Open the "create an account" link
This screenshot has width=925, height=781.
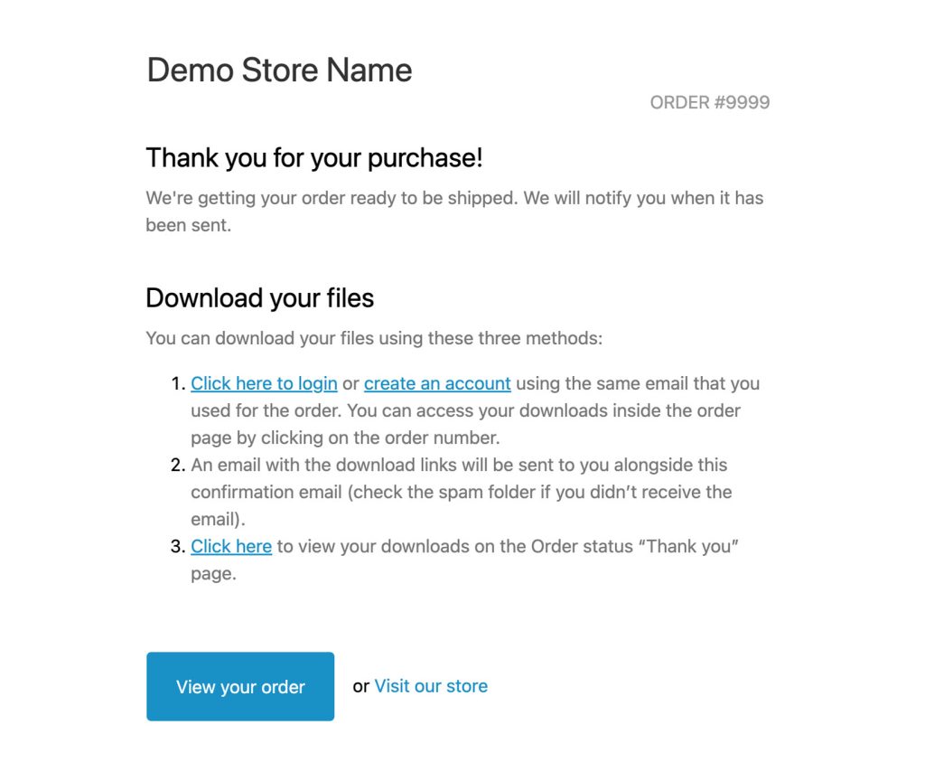pos(437,383)
